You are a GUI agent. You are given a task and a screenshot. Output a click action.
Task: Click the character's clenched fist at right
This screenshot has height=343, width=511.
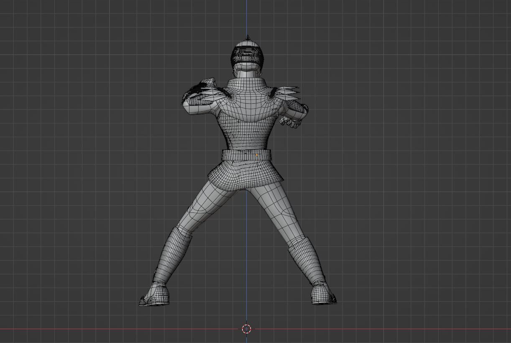click(x=291, y=122)
